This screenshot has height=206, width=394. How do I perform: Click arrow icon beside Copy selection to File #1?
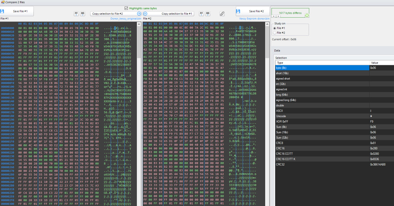pyautogui.click(x=145, y=14)
